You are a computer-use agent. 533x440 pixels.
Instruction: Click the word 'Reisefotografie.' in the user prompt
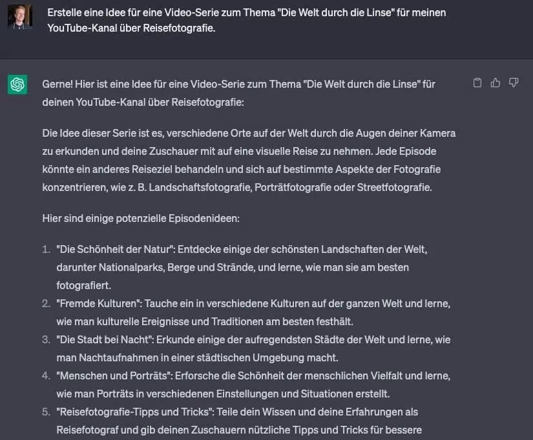[x=179, y=28]
